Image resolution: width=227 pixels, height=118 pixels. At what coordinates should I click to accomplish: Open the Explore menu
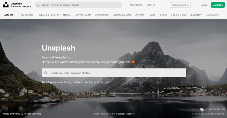click(x=150, y=5)
